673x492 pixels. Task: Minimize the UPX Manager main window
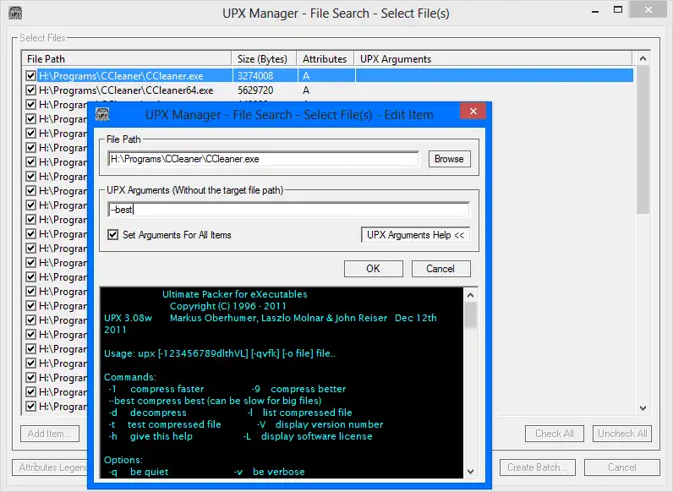pos(595,12)
